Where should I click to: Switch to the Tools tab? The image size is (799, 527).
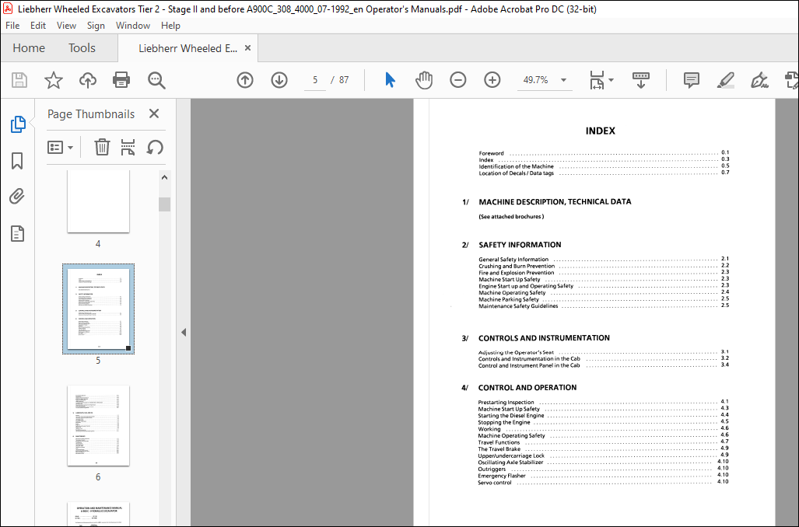(x=82, y=48)
